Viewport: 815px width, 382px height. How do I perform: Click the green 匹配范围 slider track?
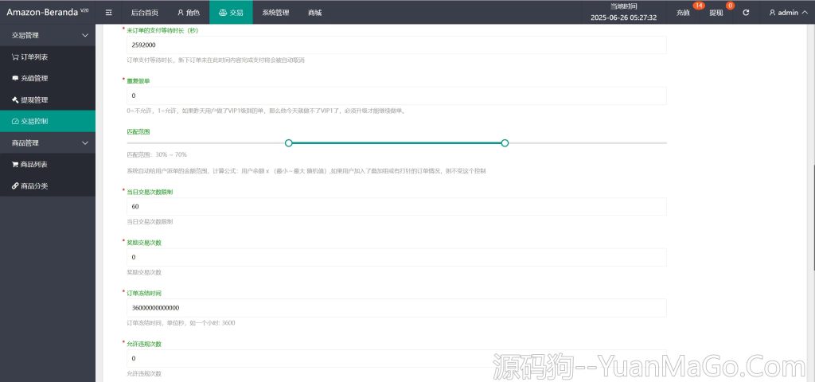point(396,143)
